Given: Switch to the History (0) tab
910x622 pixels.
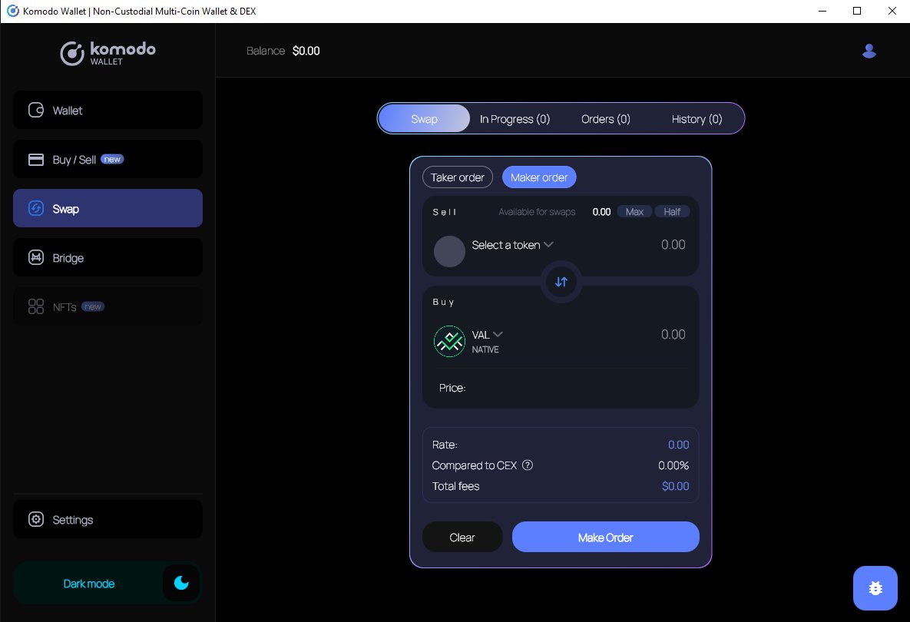Looking at the screenshot, I should pos(697,119).
